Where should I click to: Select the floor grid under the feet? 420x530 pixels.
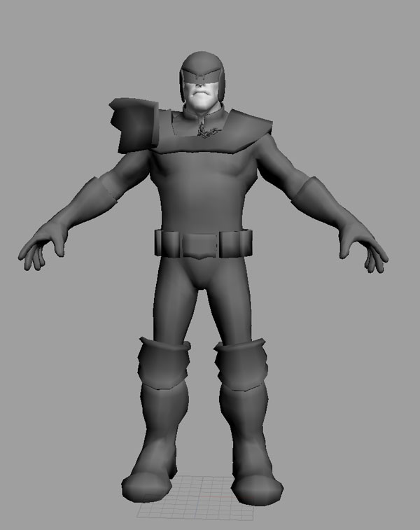(196, 499)
